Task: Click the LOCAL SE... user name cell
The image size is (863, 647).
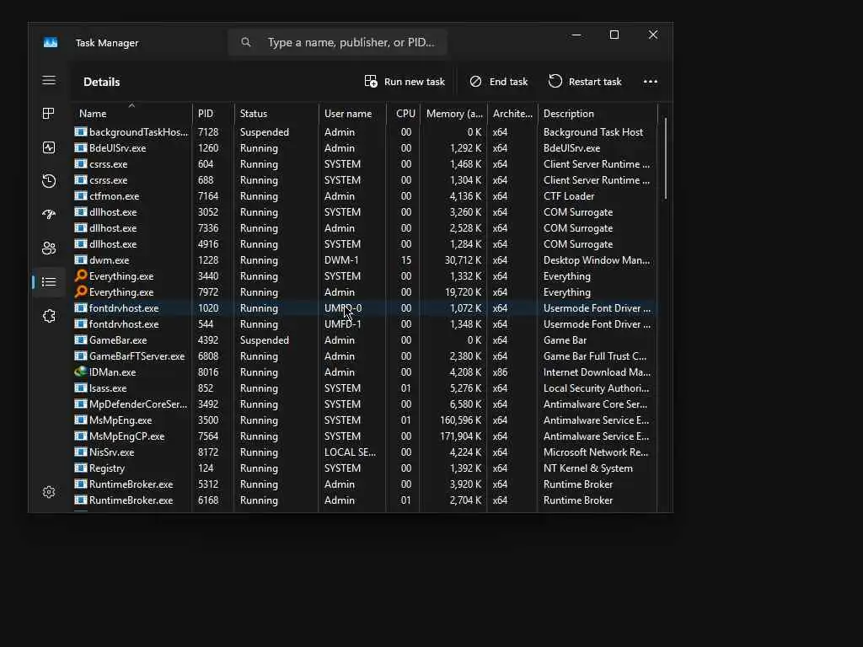Action: pos(350,452)
